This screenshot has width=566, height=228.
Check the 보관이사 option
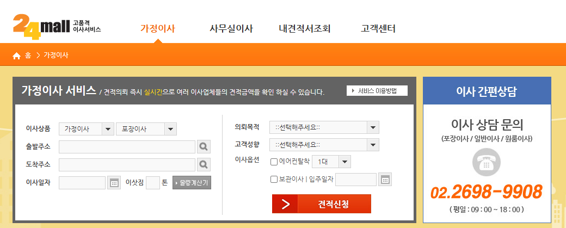pos(274,179)
